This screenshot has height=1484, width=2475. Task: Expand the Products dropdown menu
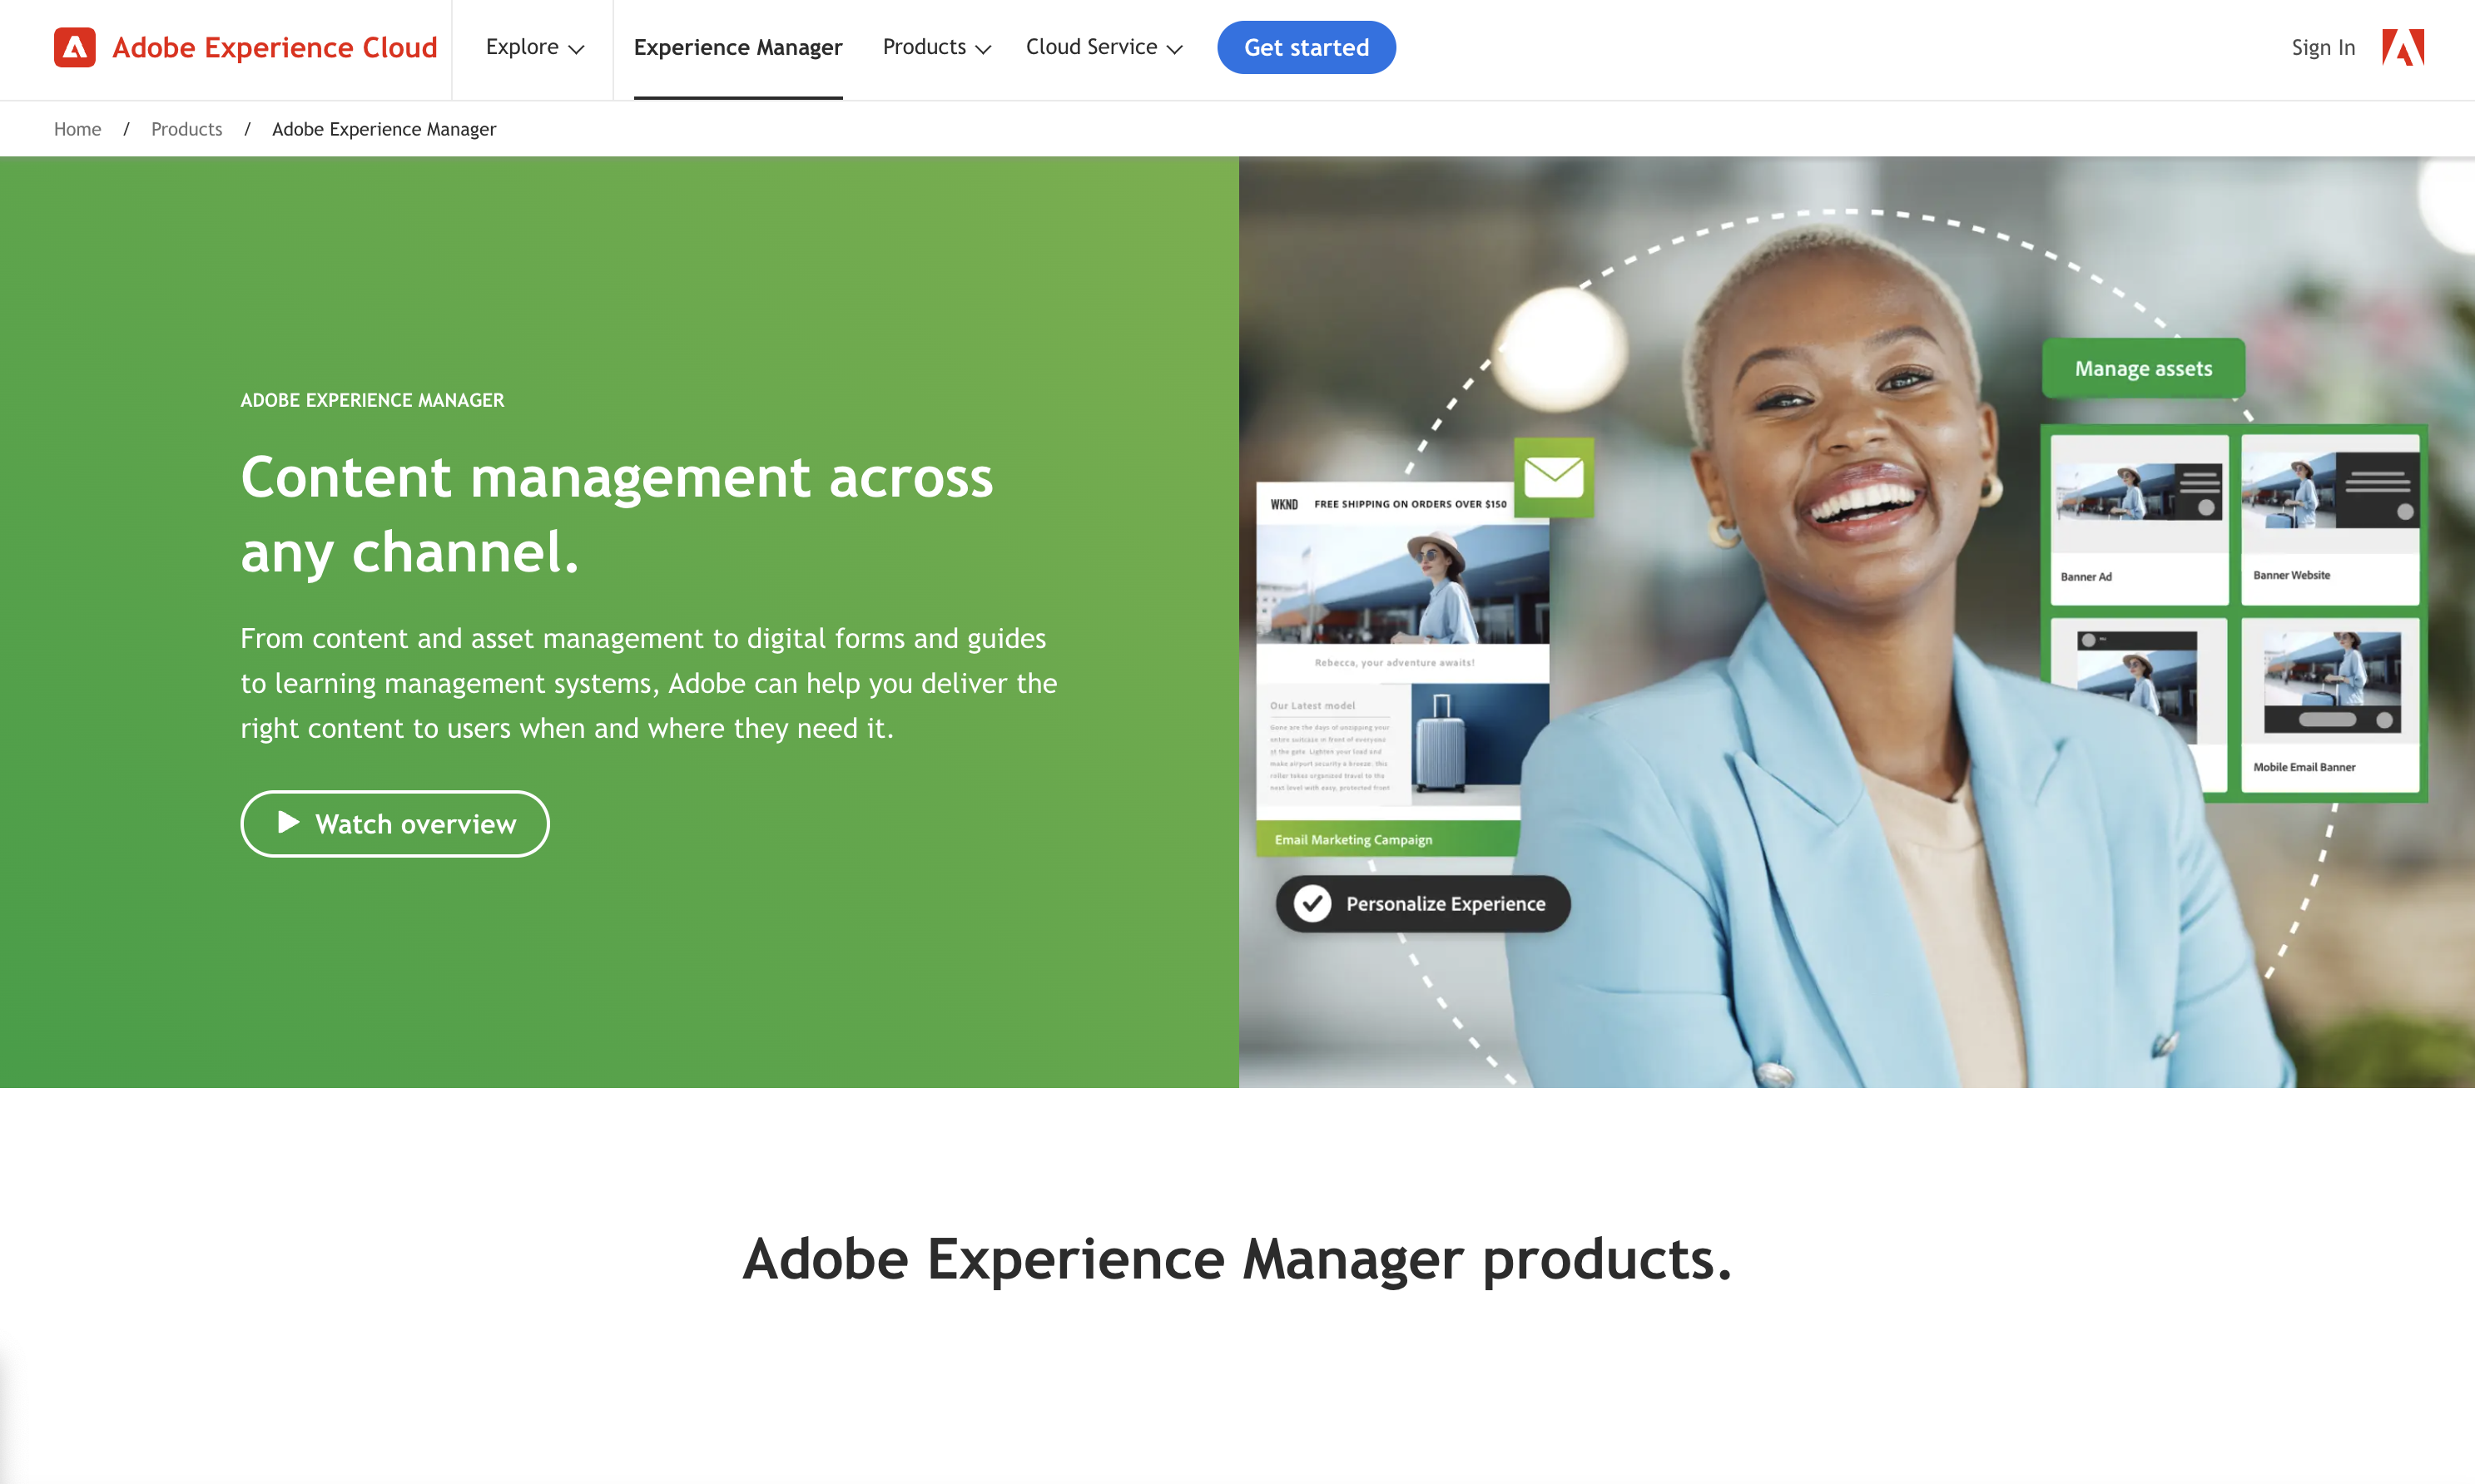(x=935, y=47)
